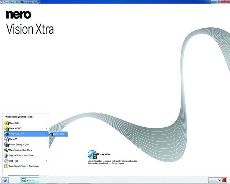Expand the Make CD submenu arrow
Image resolution: width=230 pixels, height=184 pixels.
click(x=46, y=139)
